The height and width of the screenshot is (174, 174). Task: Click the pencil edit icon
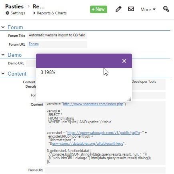118,9
